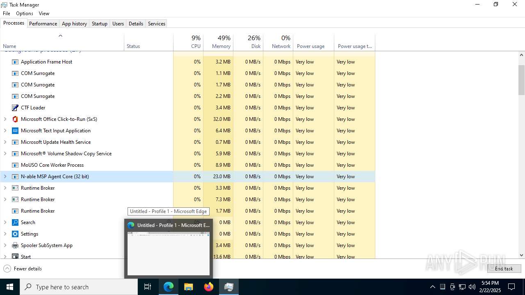Open Microsoft Edge from the taskbar
The height and width of the screenshot is (295, 525).
[x=169, y=287]
